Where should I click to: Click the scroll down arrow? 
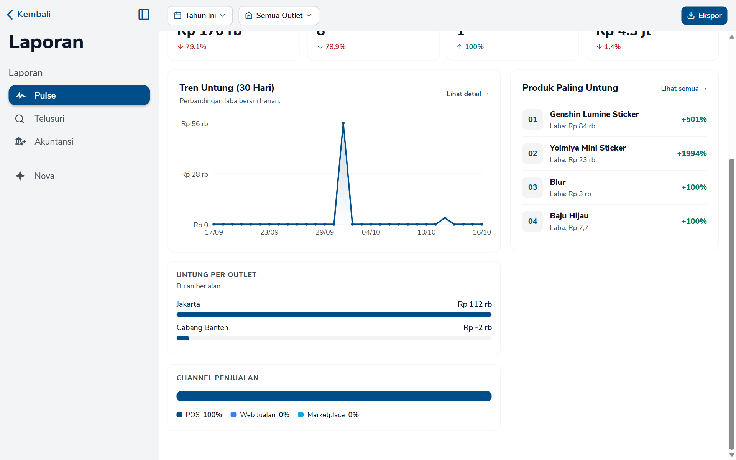[731, 455]
